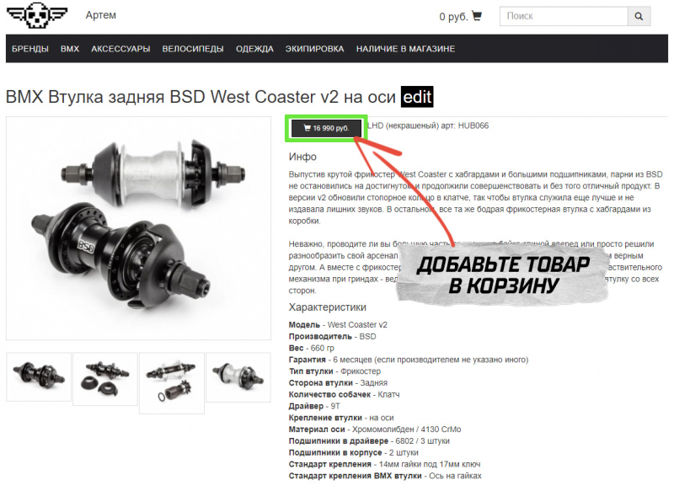
Task: Open the Артем user account link
Action: point(100,15)
